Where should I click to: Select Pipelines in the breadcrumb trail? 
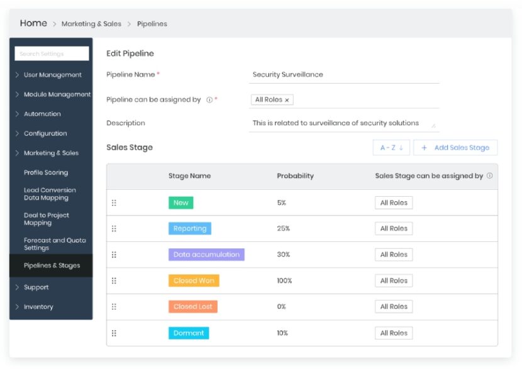point(153,24)
